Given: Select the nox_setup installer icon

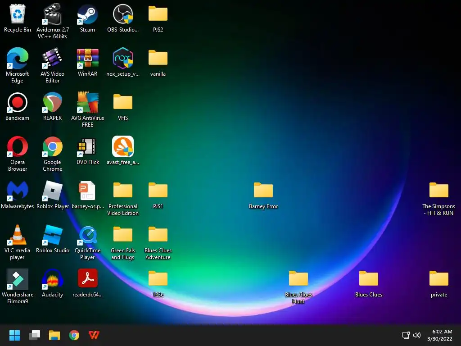Looking at the screenshot, I should (x=123, y=58).
